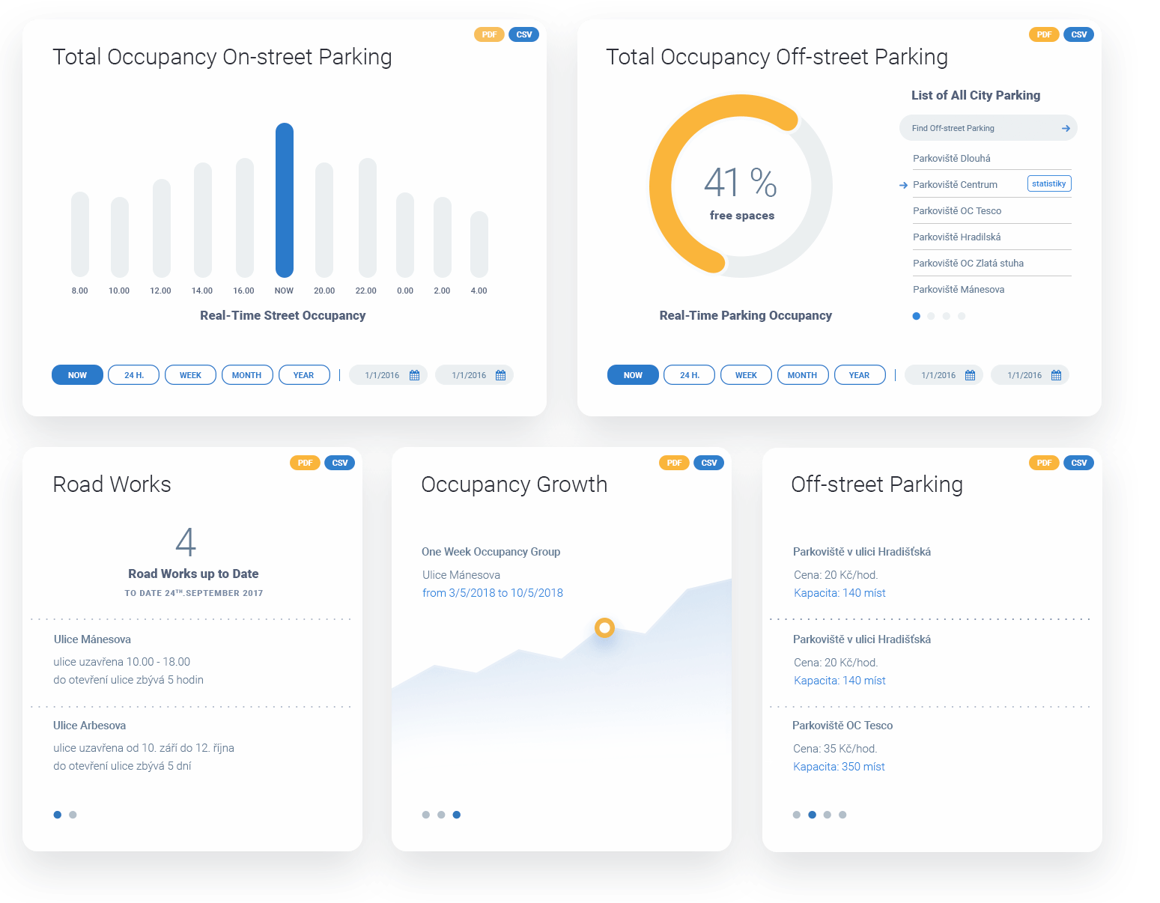
Task: Switch to second page of Road Works
Action: click(73, 815)
